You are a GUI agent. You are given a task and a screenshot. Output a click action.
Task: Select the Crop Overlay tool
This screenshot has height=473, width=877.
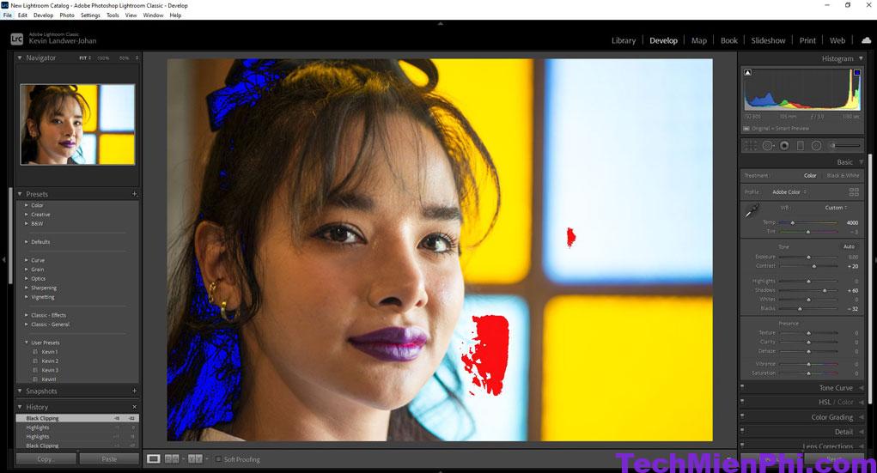751,146
